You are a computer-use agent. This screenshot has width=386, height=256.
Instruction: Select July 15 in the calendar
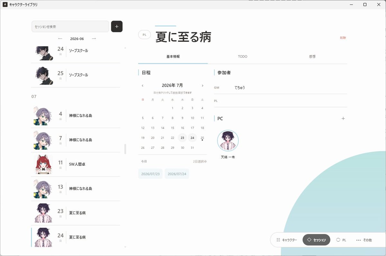coord(172,128)
